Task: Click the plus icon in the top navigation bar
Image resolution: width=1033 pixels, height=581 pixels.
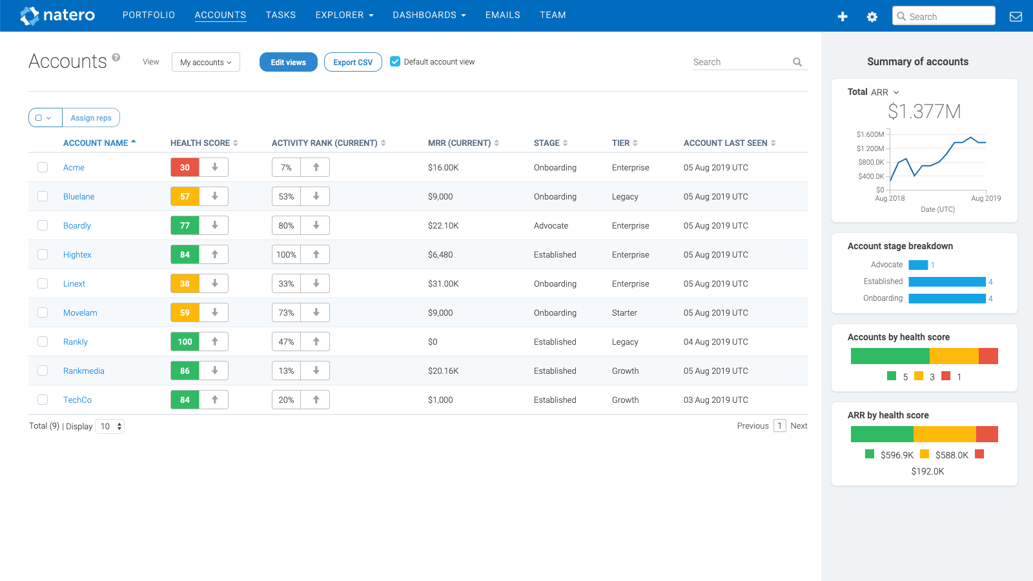Action: pos(843,16)
